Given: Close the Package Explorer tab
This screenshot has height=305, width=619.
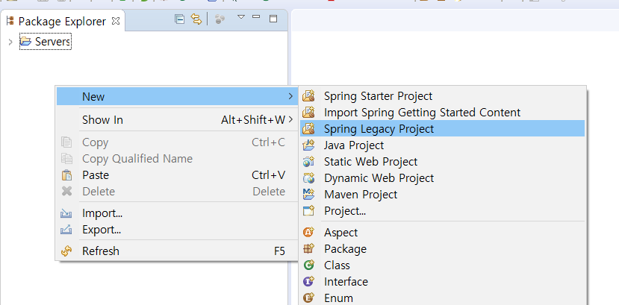Looking at the screenshot, I should 116,21.
